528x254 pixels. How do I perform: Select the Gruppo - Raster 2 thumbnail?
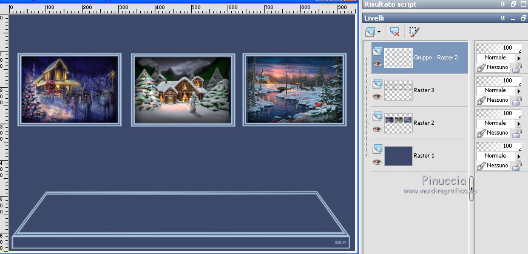[x=398, y=58]
